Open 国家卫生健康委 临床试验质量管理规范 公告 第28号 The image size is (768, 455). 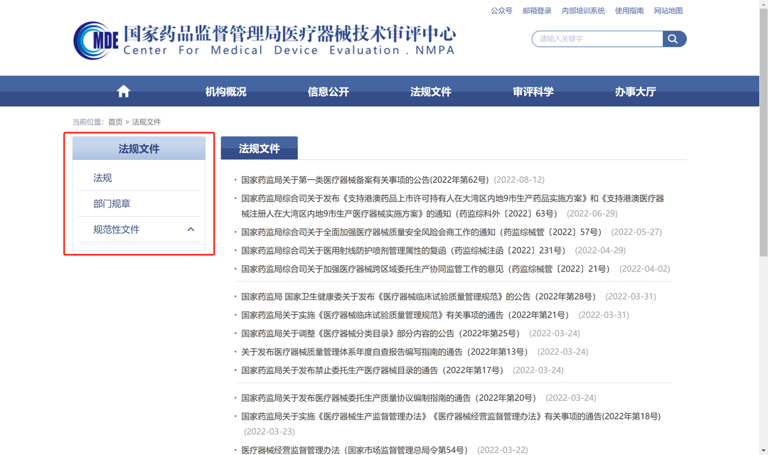[x=418, y=296]
